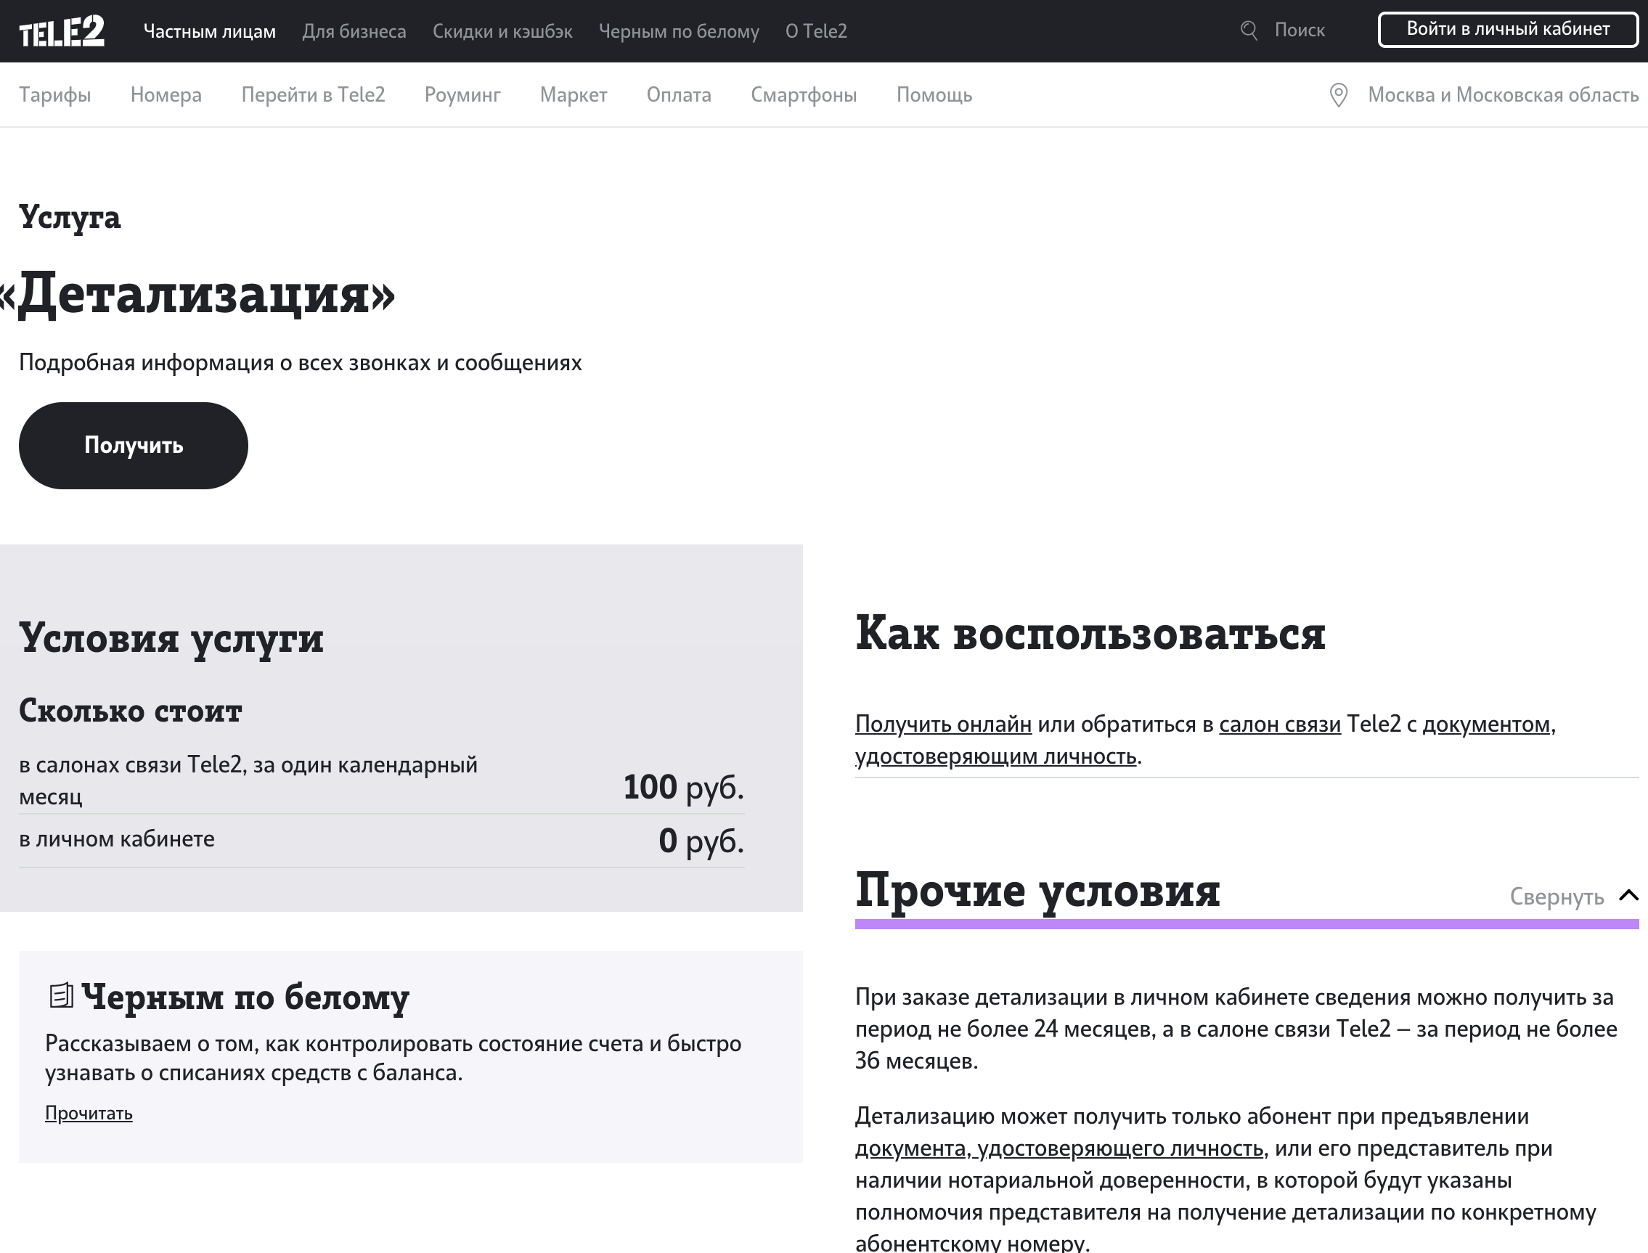The width and height of the screenshot is (1648, 1253).
Task: Click the chevron arrow next to Свернуть
Action: coord(1628,896)
